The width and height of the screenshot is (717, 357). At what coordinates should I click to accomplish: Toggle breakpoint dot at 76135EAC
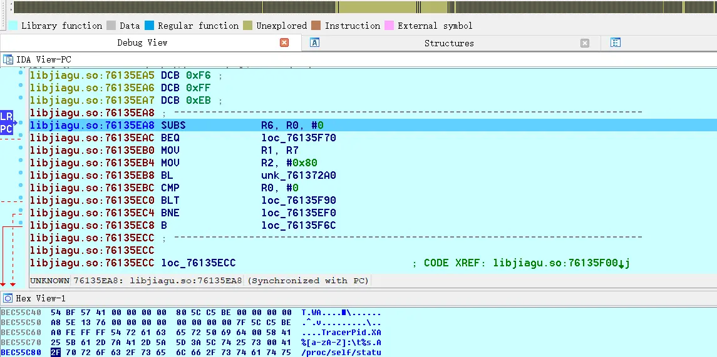coord(21,135)
